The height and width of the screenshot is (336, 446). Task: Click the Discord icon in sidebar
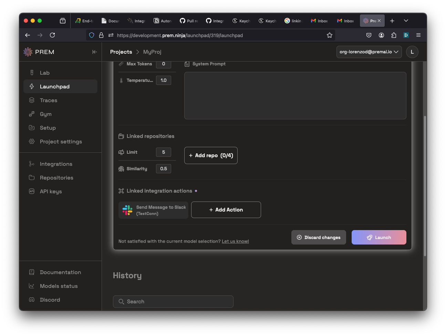tap(32, 300)
